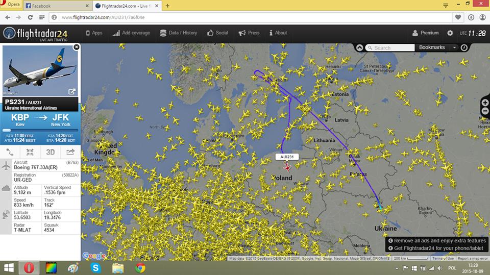Open Data / History menu

click(x=179, y=33)
